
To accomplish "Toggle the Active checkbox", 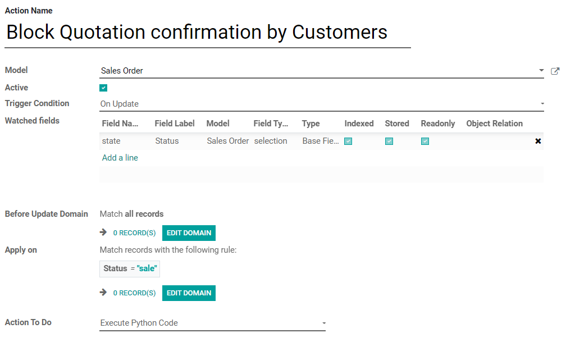I will point(103,88).
